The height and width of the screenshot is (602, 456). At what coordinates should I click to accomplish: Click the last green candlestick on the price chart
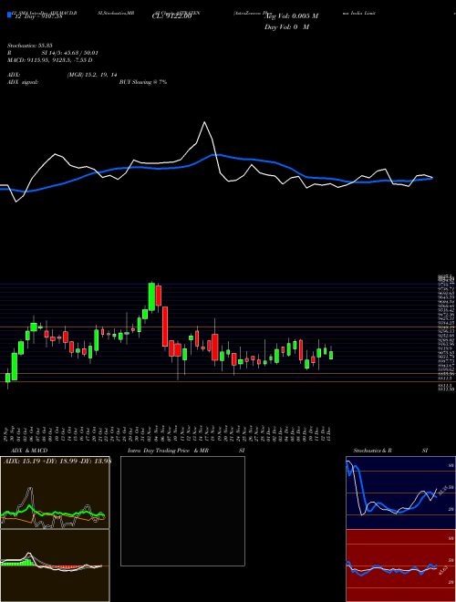pyautogui.click(x=331, y=355)
